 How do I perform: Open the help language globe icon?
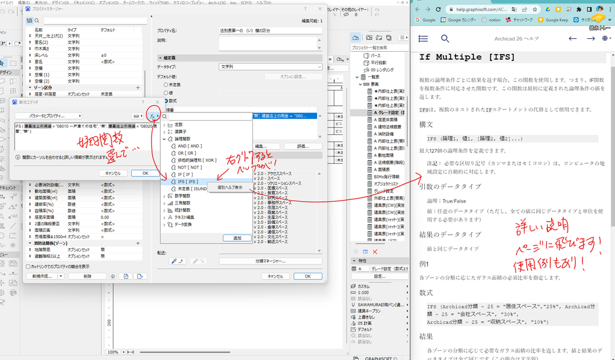(605, 38)
